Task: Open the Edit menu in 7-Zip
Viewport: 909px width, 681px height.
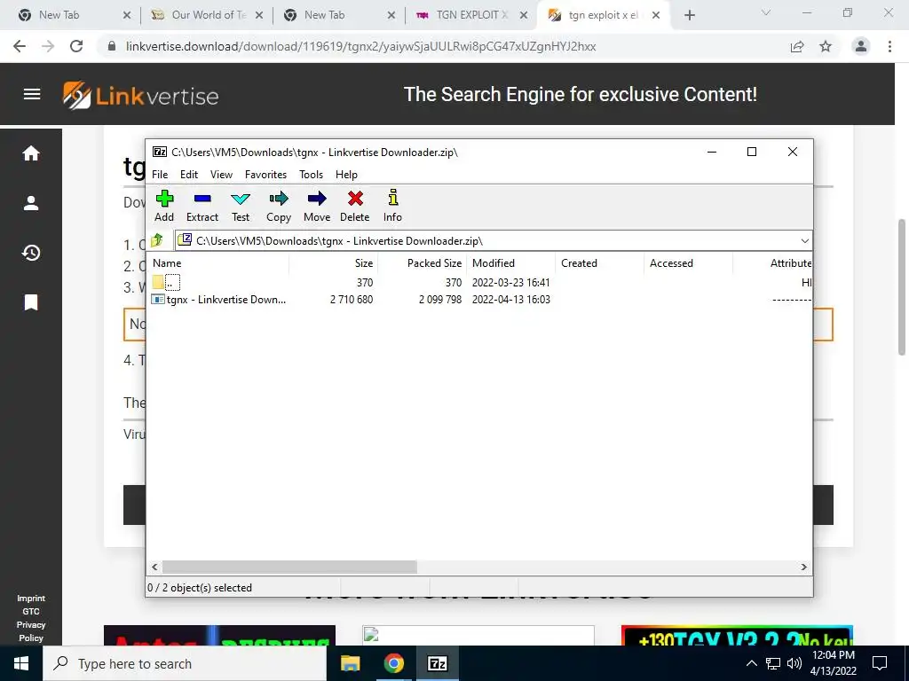Action: tap(189, 175)
